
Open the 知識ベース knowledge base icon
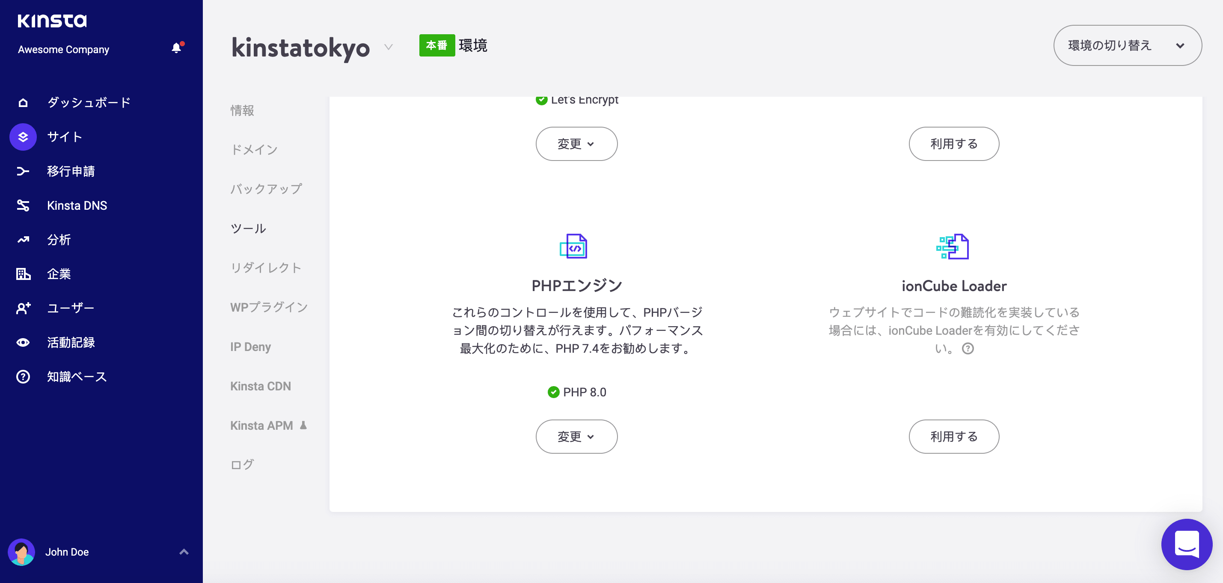[x=23, y=377]
